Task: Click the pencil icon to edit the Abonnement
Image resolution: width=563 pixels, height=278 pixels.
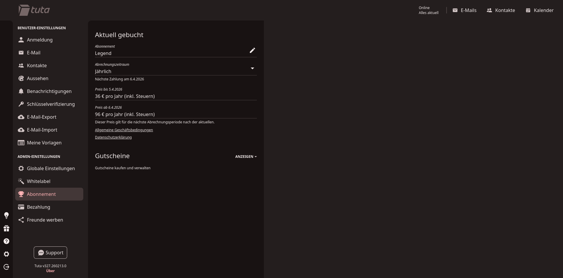Action: (252, 51)
